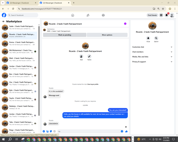Attach a file using the photo icon
178x142 pixels.
pos(47,131)
